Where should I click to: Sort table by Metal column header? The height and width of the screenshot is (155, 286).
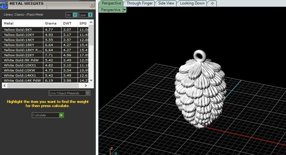click(22, 23)
